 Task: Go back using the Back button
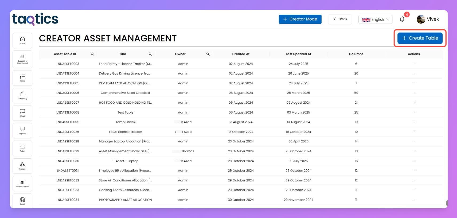click(x=340, y=19)
